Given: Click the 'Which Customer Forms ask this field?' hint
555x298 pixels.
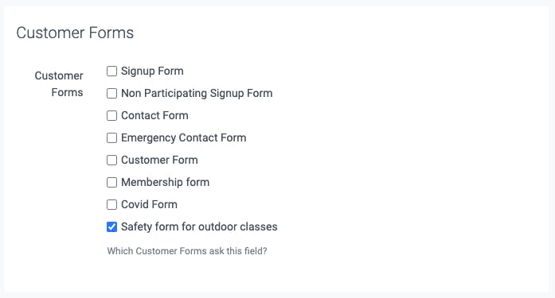Looking at the screenshot, I should click(x=187, y=251).
